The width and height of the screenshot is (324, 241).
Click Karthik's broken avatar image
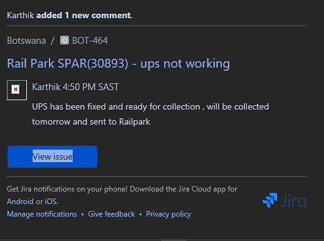click(x=17, y=90)
